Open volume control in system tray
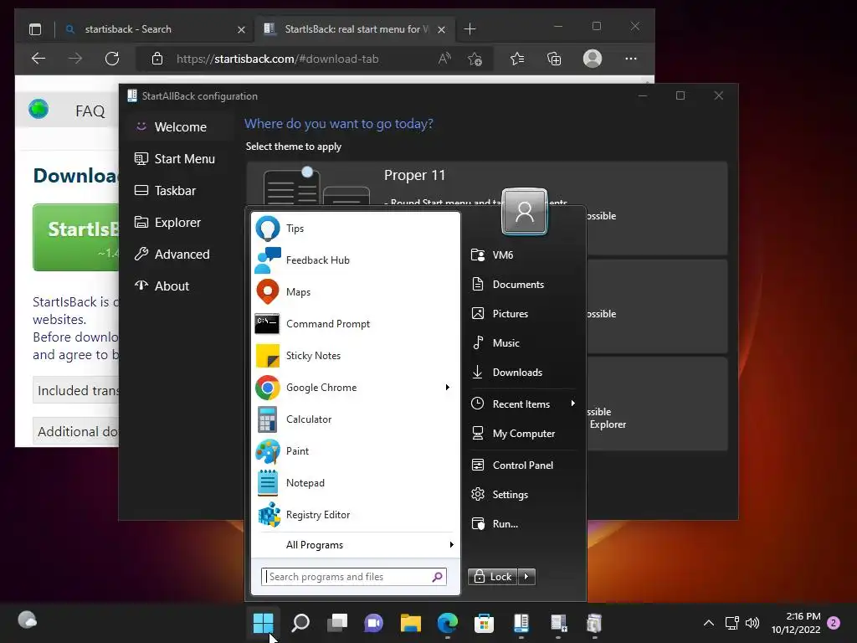Image resolution: width=857 pixels, height=643 pixels. pyautogui.click(x=752, y=623)
